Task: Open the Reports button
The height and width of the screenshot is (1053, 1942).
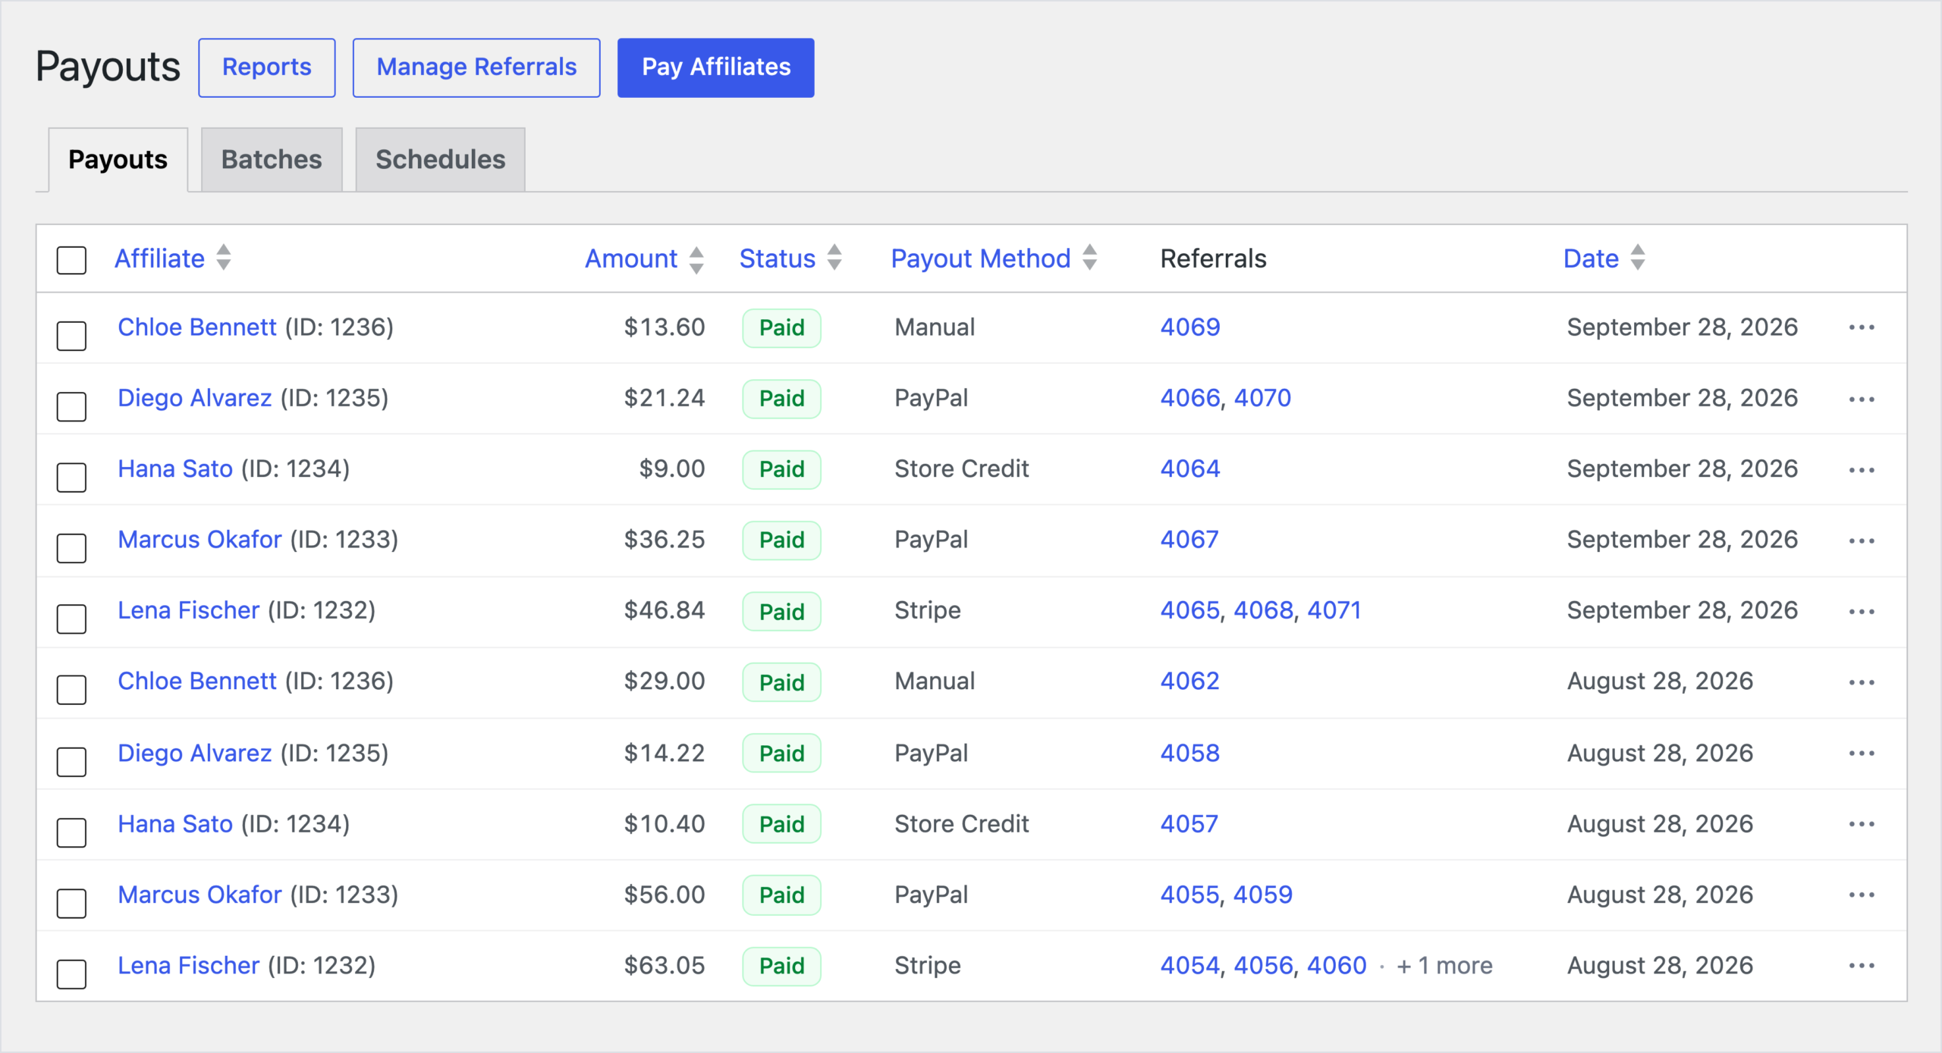Action: 267,67
